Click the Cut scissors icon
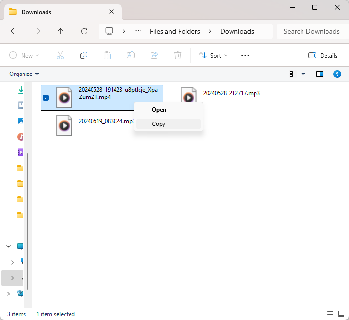The image size is (349, 320). coord(60,56)
